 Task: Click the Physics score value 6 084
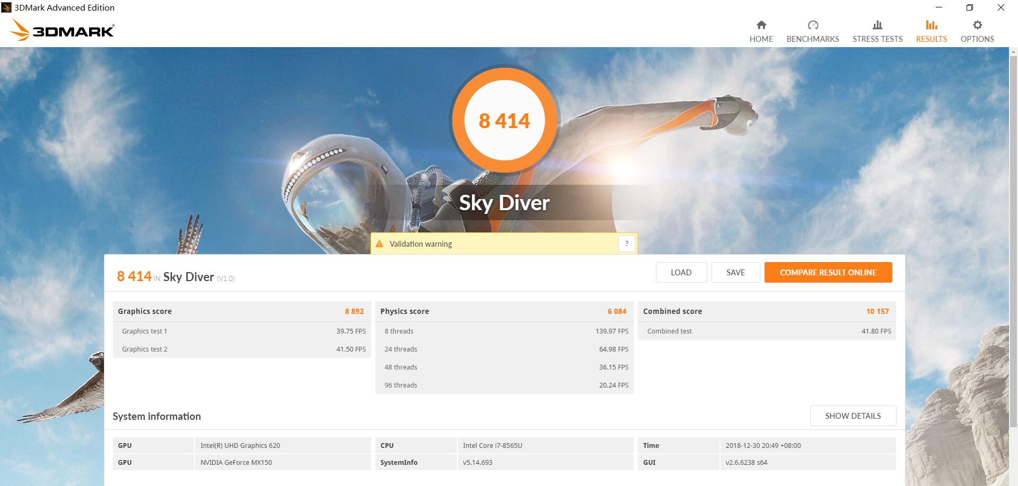[617, 311]
